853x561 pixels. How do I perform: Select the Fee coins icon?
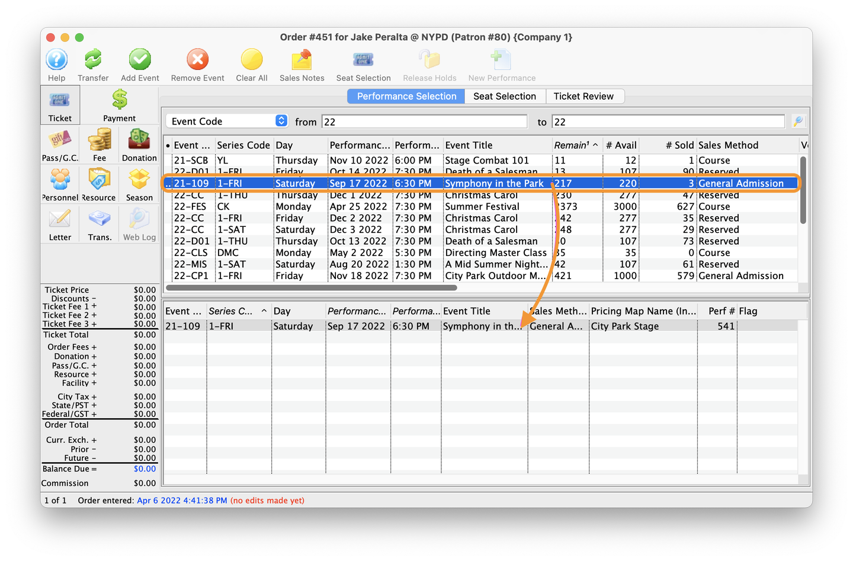[x=100, y=140]
